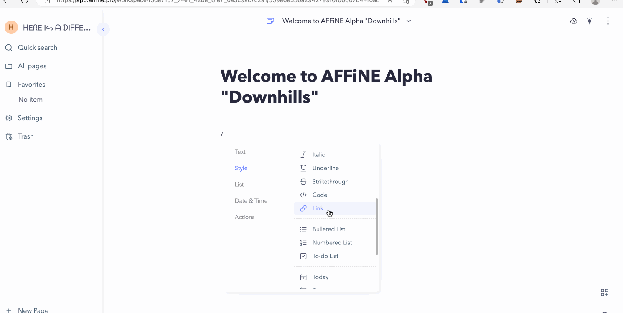The image size is (623, 313).
Task: Click the document icon beside the page title
Action: (270, 21)
